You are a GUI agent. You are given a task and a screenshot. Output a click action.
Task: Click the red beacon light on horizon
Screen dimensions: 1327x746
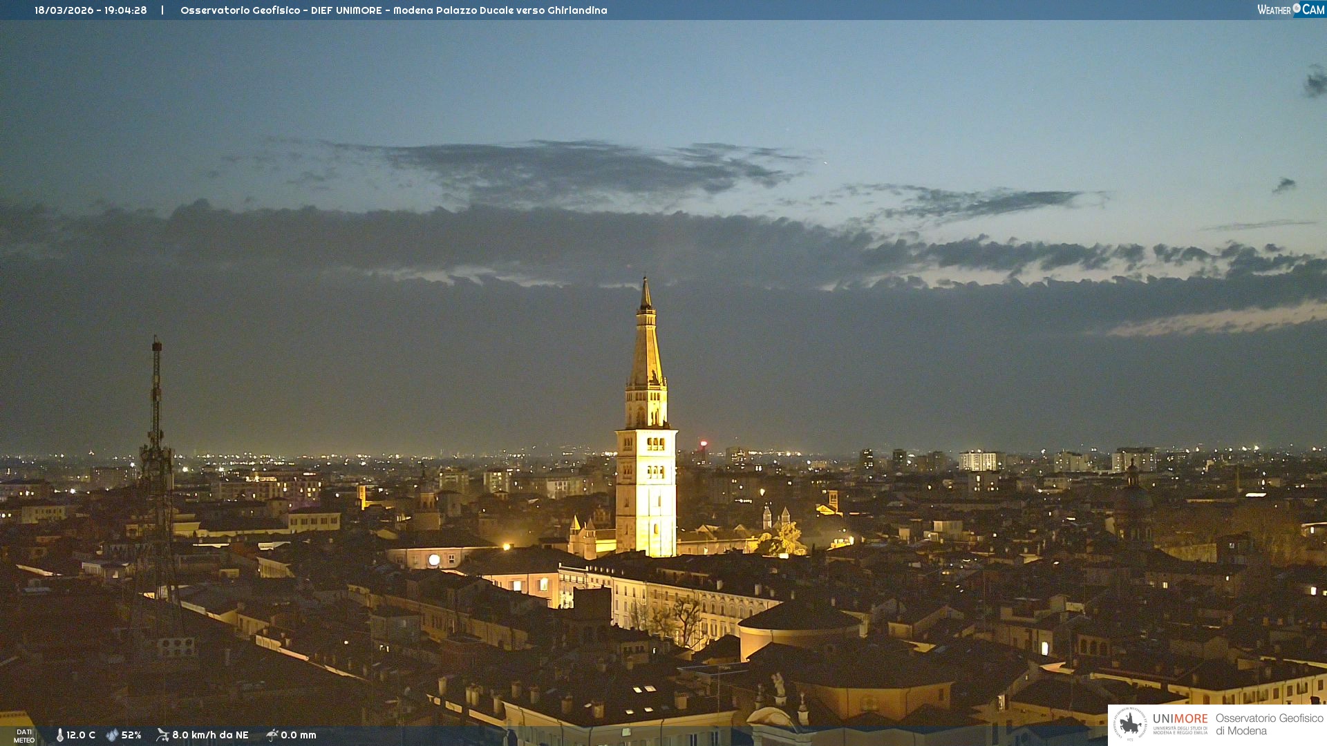point(704,443)
